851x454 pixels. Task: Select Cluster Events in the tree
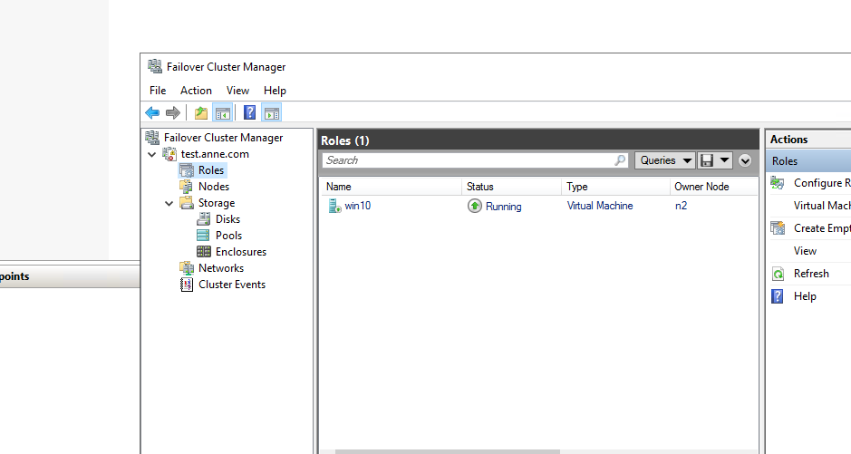click(x=232, y=285)
